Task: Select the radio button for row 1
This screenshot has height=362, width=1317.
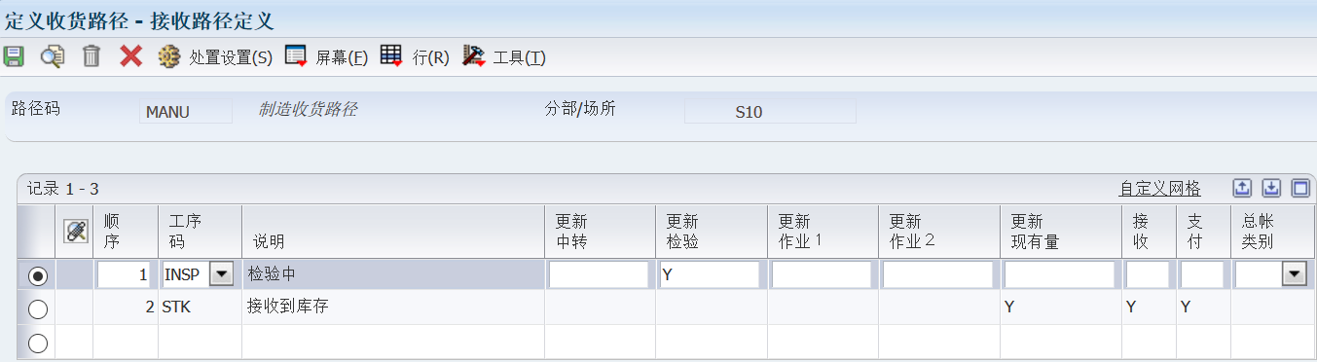Action: pos(38,276)
